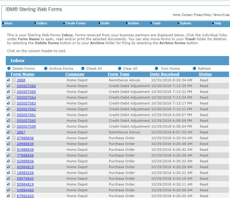Sort by Company column header
This screenshot has height=198, width=230.
click(x=75, y=74)
